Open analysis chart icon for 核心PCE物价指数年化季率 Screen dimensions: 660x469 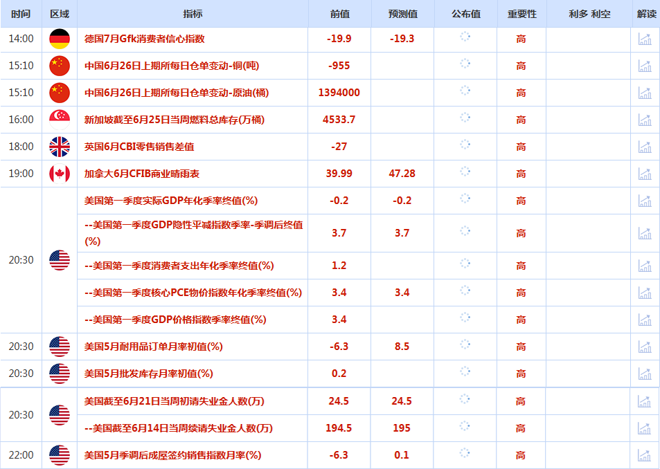tap(645, 293)
